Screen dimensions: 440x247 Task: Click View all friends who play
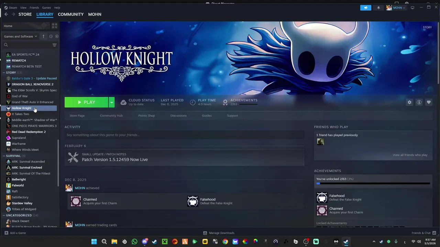coord(410,155)
